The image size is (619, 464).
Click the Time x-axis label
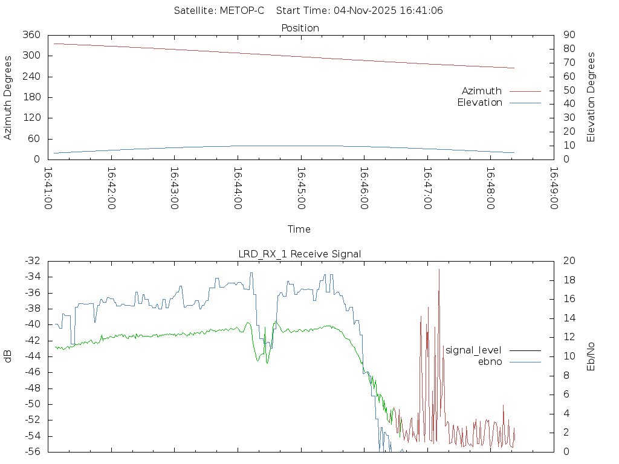coord(299,230)
